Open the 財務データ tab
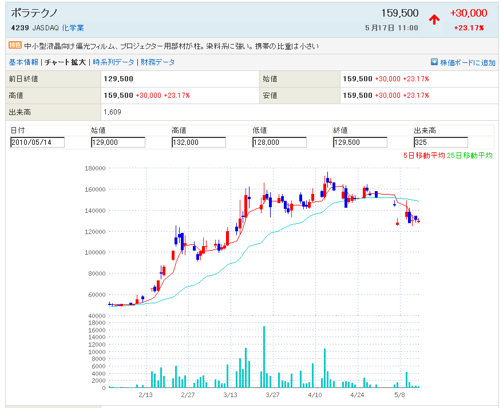The width and height of the screenshot is (503, 408). click(158, 62)
